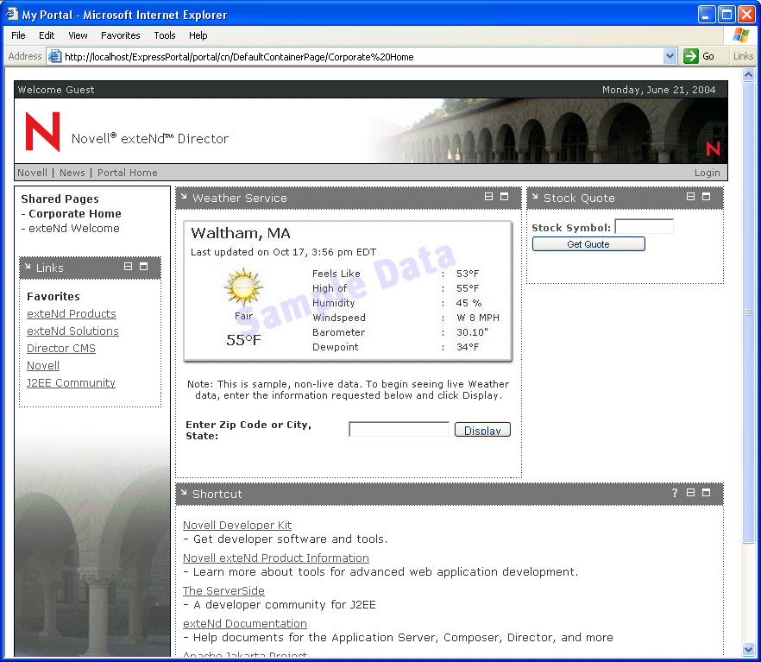Click the Weather Service title arrow icon
Image resolution: width=761 pixels, height=662 pixels.
[184, 197]
